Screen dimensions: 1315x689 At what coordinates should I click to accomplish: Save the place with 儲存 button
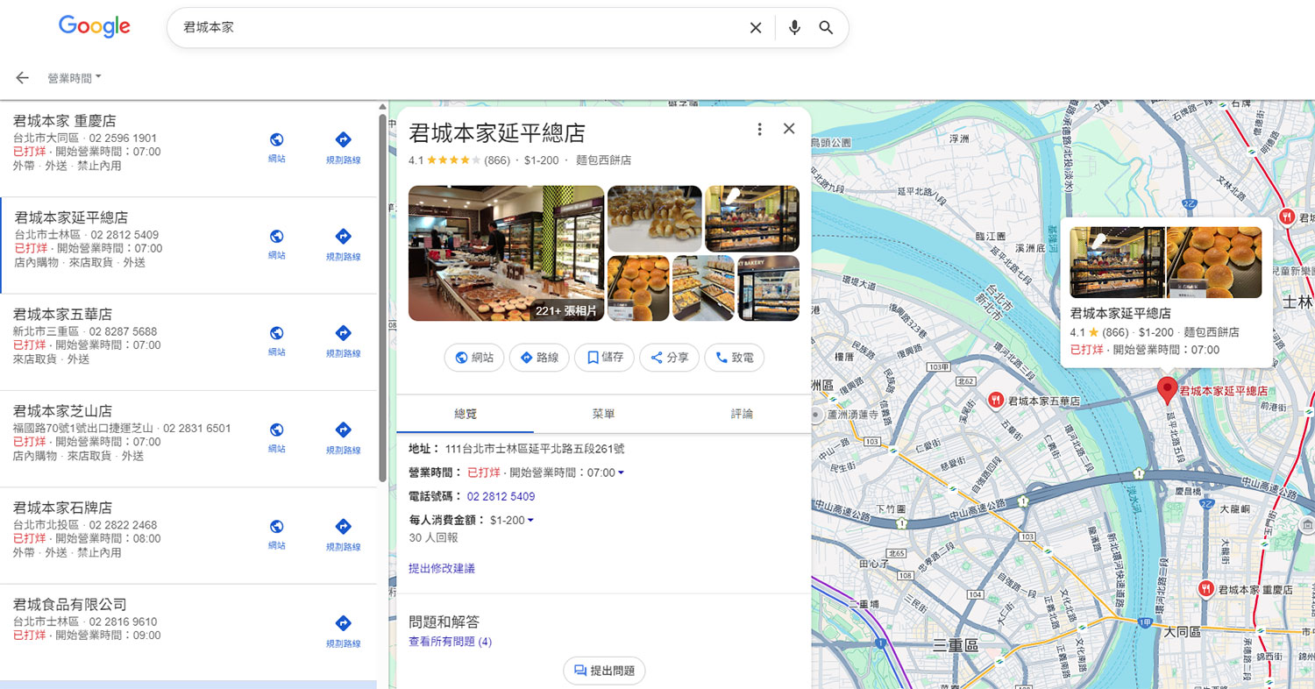(x=605, y=358)
